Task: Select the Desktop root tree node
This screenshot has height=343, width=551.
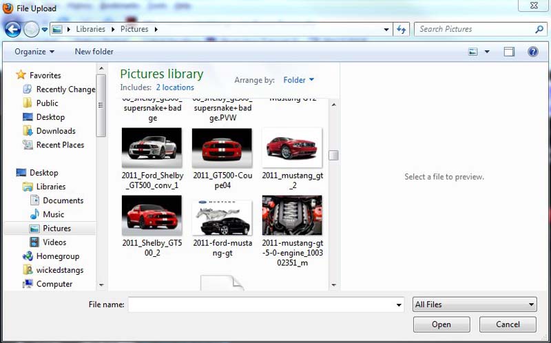Action: (37, 173)
